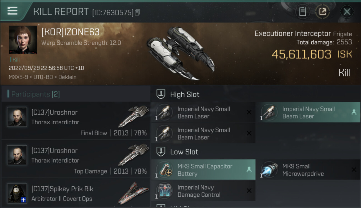Click the Arbitrator II Covert Ops ship image

[133, 193]
